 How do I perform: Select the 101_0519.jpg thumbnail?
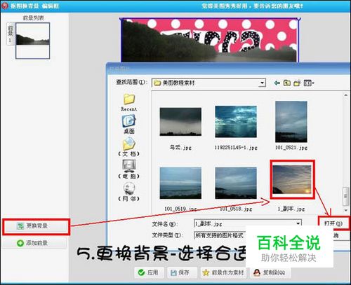click(x=180, y=183)
